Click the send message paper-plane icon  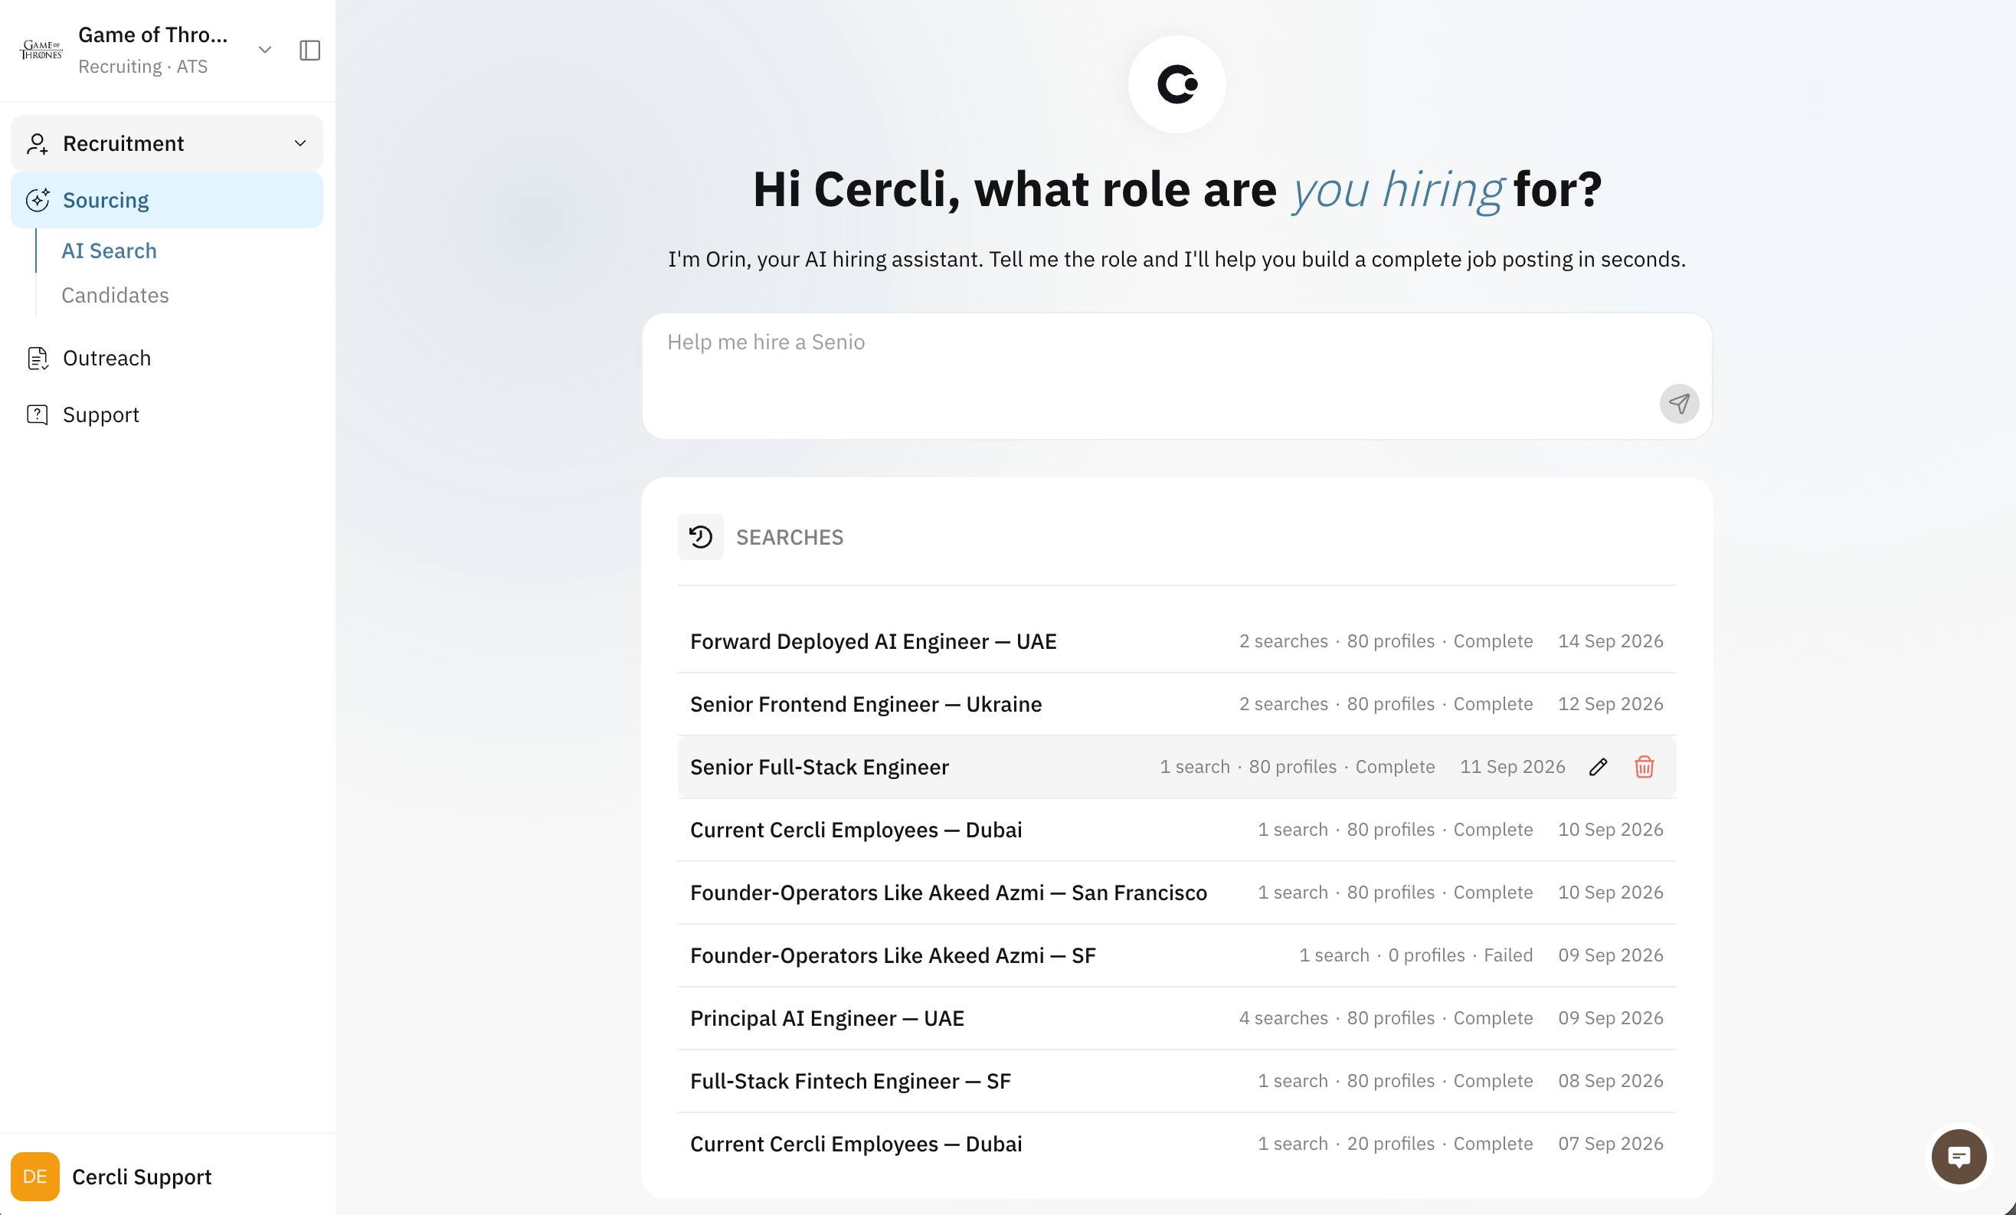[x=1679, y=404]
